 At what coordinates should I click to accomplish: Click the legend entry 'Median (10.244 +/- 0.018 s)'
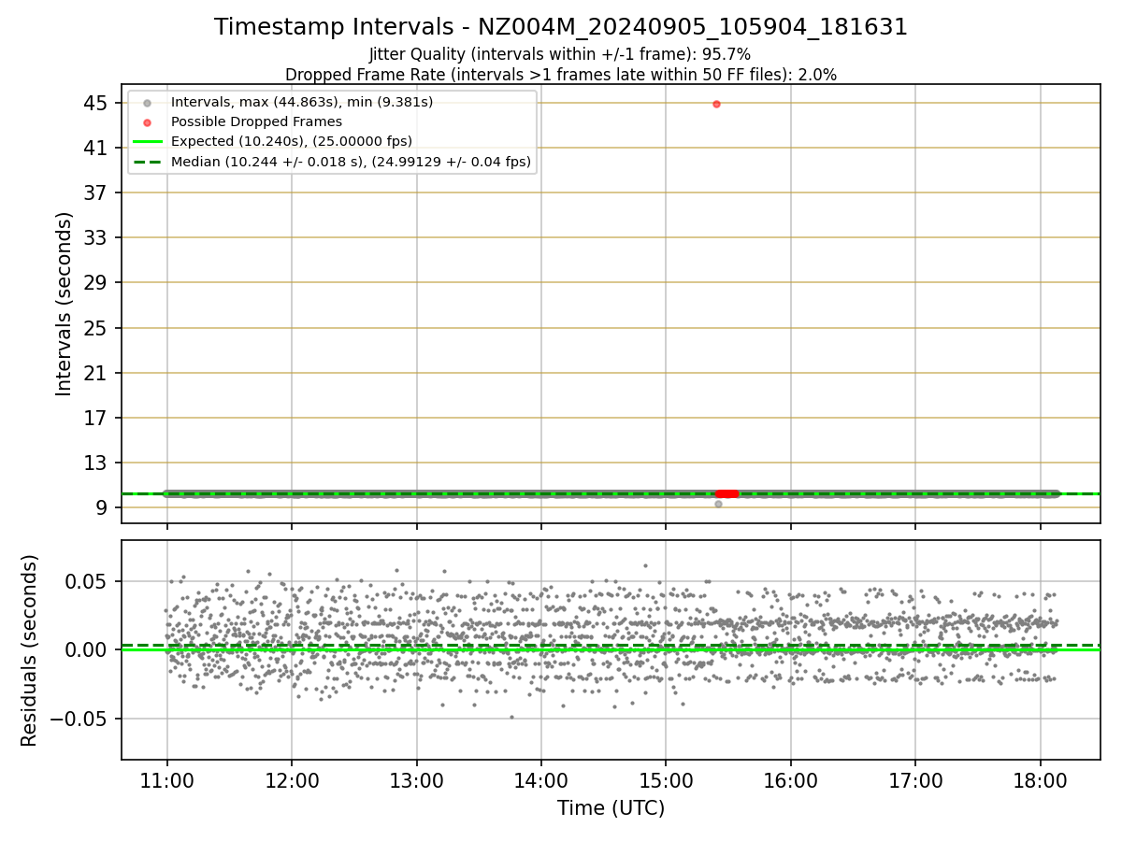pyautogui.click(x=351, y=162)
